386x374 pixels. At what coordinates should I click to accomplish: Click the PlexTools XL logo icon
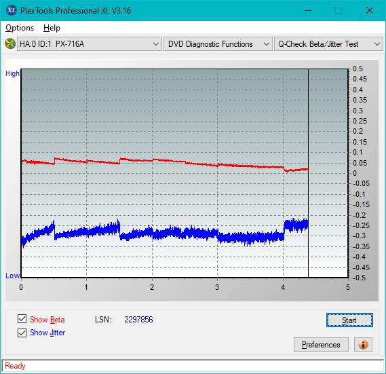click(x=11, y=10)
